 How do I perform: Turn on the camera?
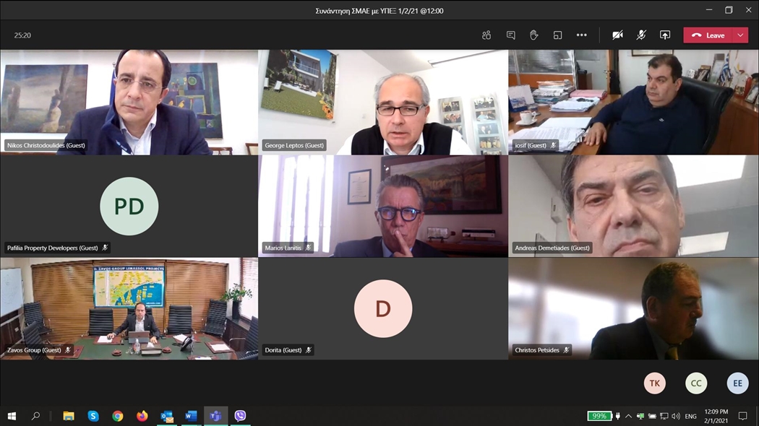[x=617, y=35]
